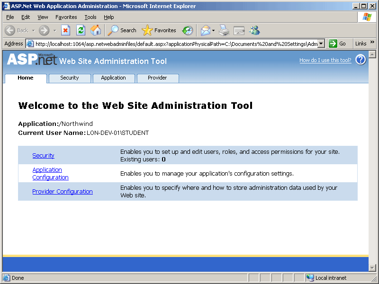Switch to the Security tab
The image size is (379, 284).
click(70, 78)
